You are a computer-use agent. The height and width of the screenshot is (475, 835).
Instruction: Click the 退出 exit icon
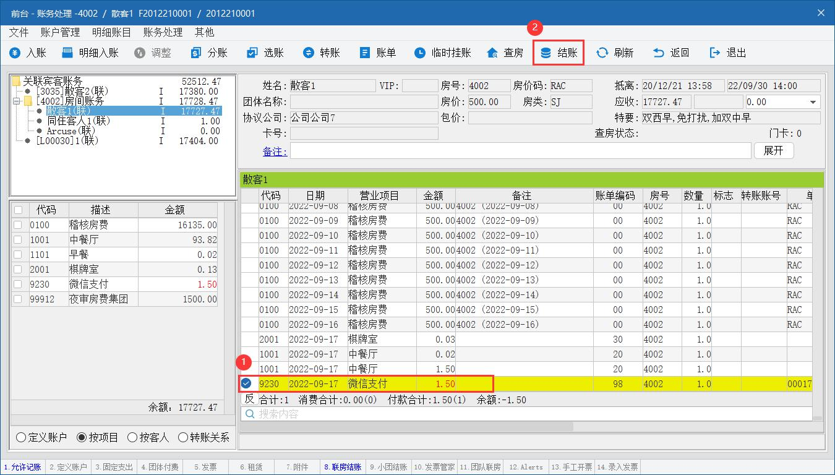(715, 53)
